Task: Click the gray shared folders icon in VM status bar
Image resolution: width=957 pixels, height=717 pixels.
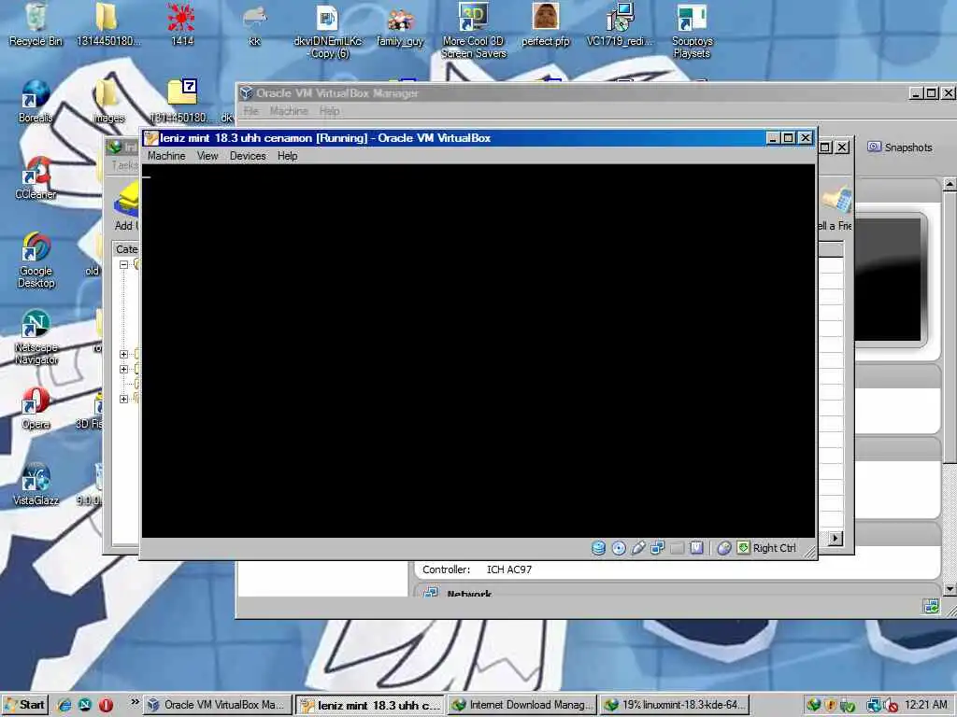Action: [x=677, y=548]
